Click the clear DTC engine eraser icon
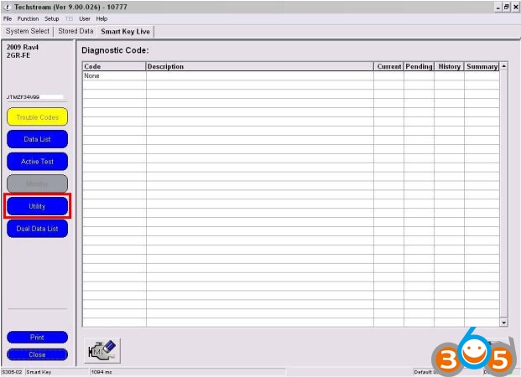521x377 pixels. click(102, 351)
